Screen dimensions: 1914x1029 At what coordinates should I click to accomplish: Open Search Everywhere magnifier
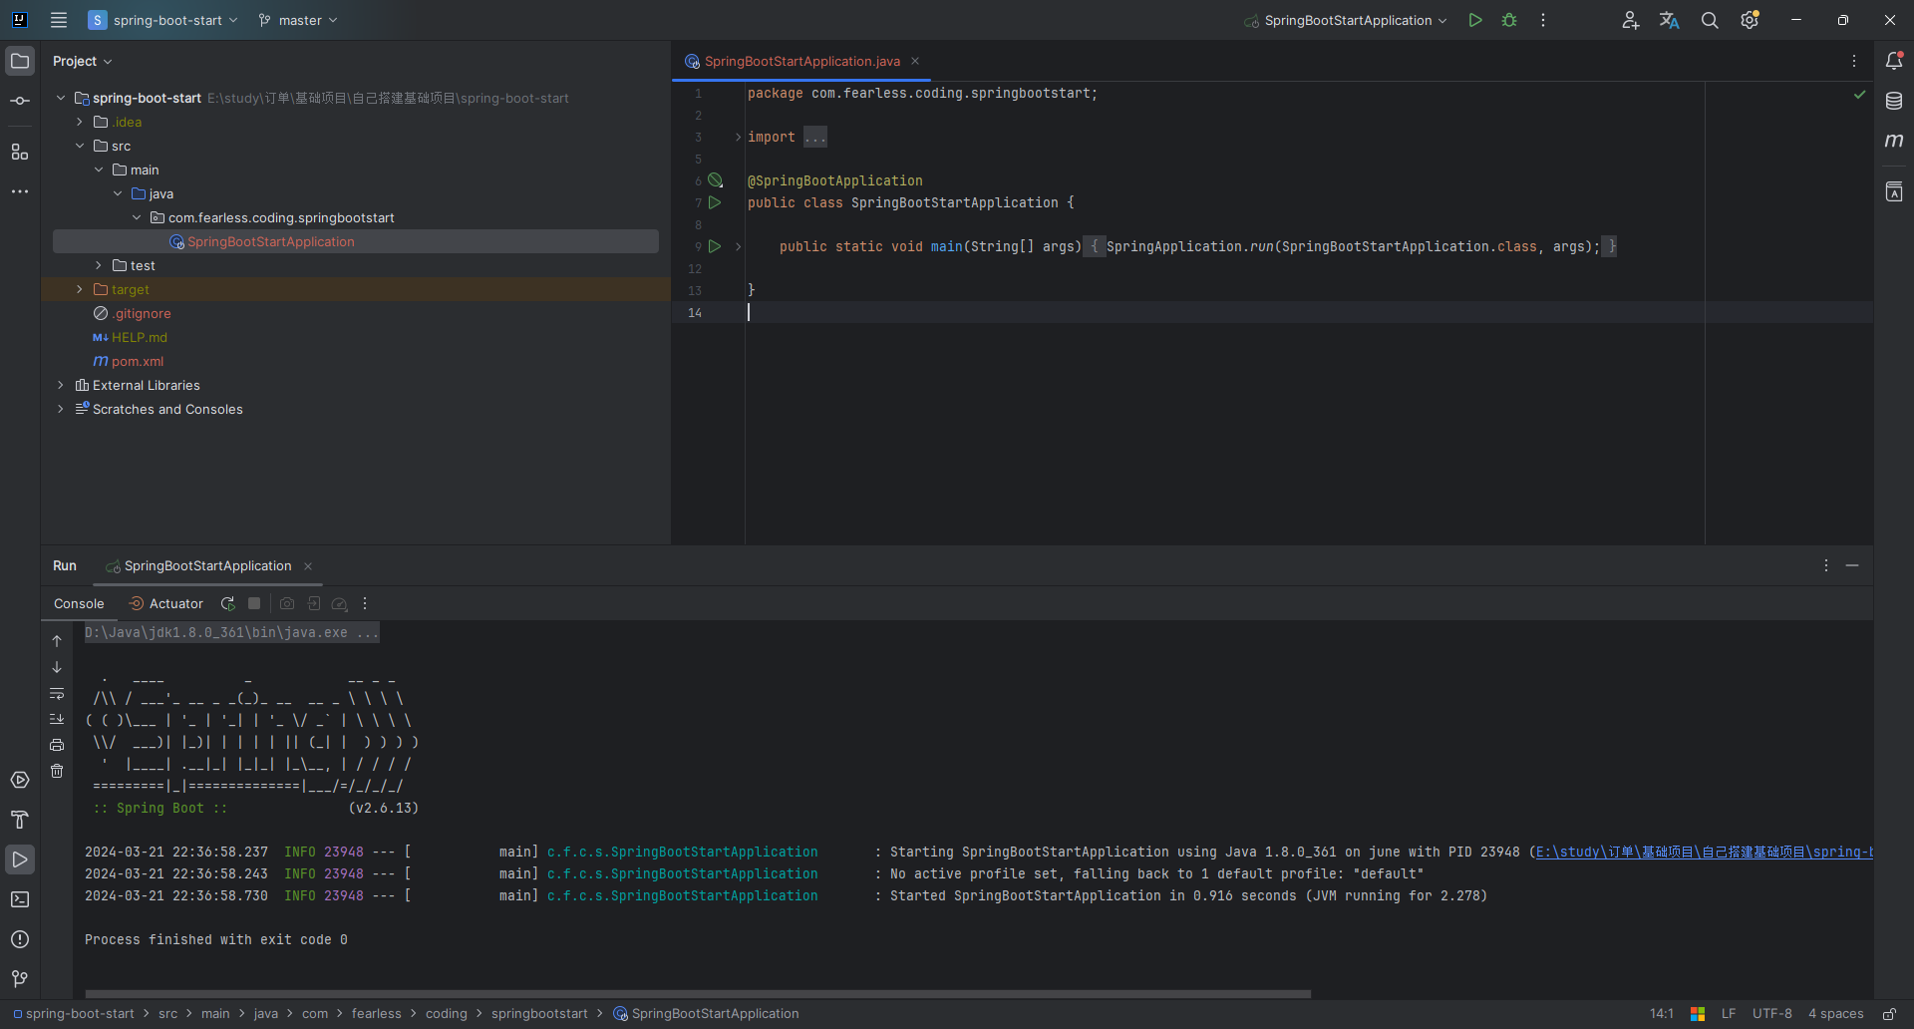point(1710,20)
